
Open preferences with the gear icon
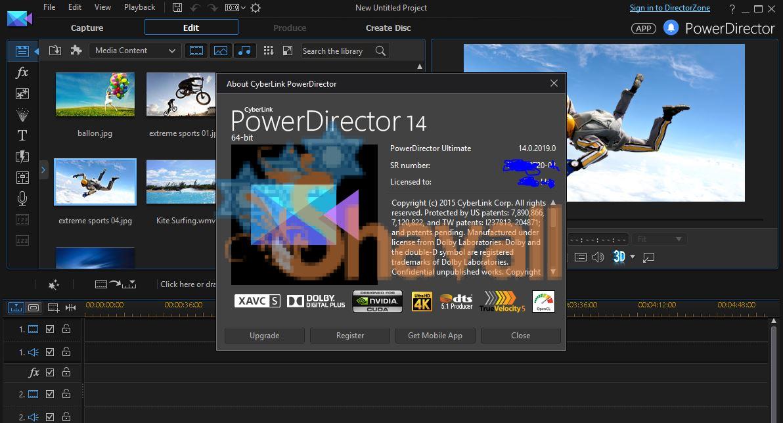255,7
